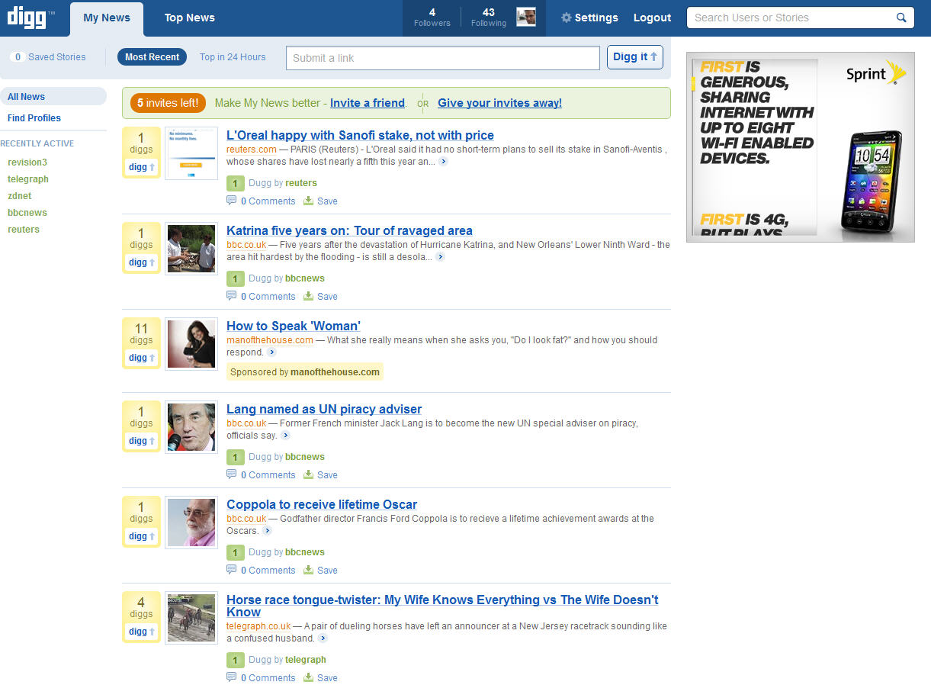
Task: Open 'Coppola to receive lifetime Oscar' headline
Action: coord(322,504)
